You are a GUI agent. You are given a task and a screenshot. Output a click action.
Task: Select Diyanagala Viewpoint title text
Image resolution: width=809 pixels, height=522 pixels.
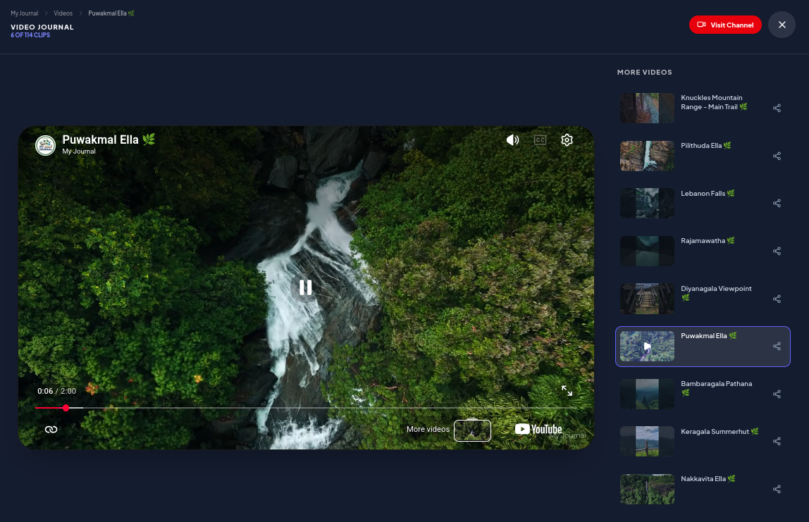[716, 293]
